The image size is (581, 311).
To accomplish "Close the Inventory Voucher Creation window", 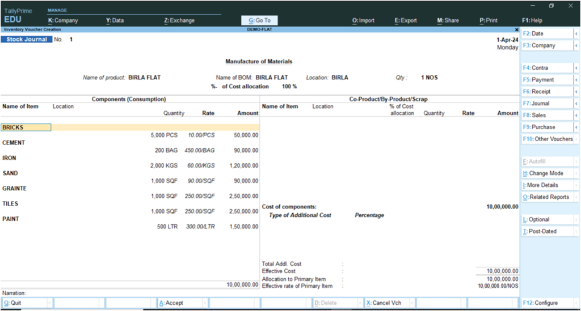I will point(516,29).
